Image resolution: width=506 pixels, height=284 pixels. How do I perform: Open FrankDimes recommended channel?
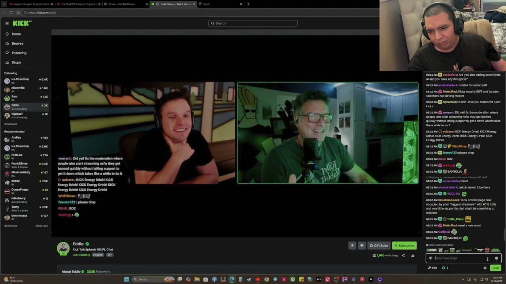tap(26, 164)
